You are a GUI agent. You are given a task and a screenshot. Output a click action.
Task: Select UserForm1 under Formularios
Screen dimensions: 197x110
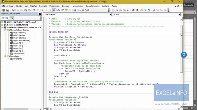[x=18, y=59]
